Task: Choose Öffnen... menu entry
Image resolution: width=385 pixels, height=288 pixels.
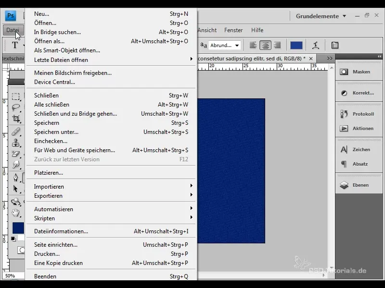Action: [111, 23]
